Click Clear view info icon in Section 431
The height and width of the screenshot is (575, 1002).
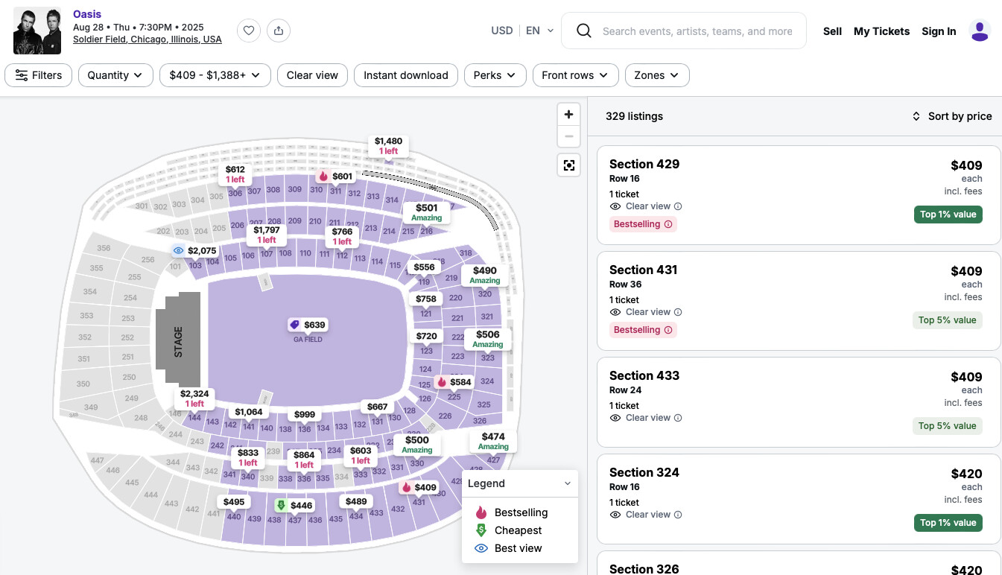[678, 312]
